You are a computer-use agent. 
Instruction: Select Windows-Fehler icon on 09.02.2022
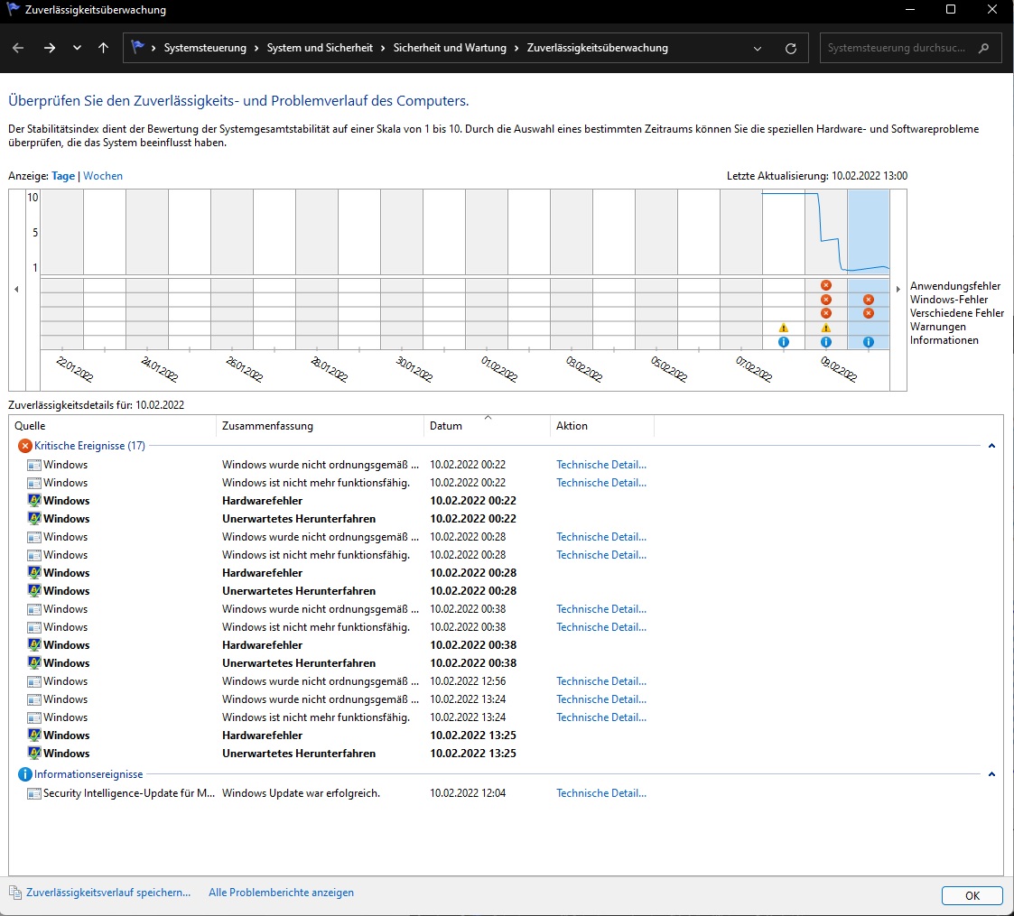coord(826,300)
